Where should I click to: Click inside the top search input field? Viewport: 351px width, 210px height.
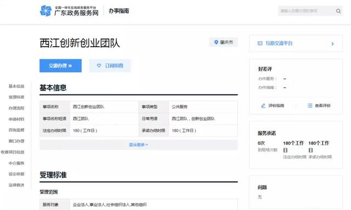click(307, 11)
